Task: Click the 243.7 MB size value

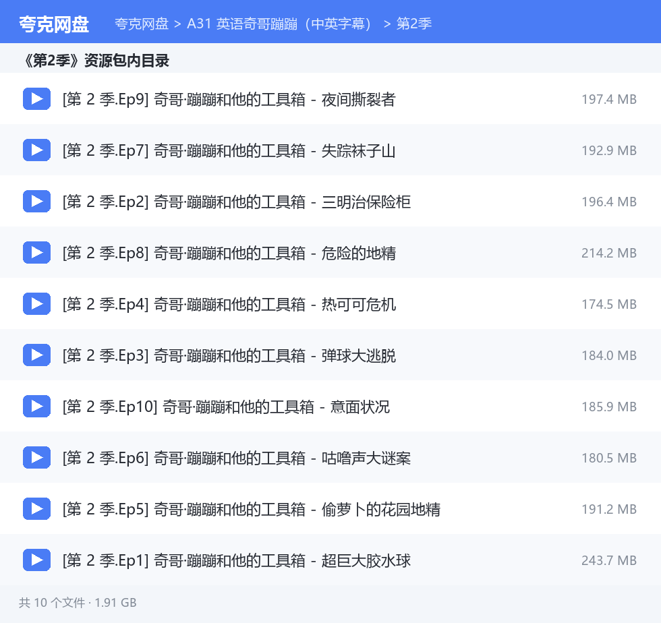Action: tap(608, 560)
